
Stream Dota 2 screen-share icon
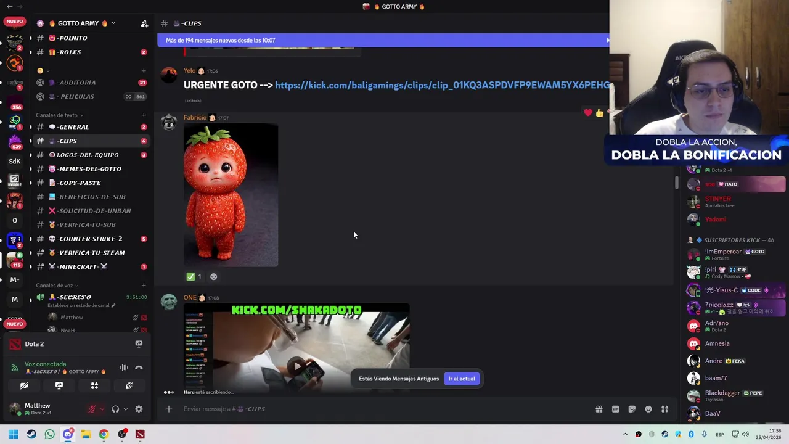139,344
